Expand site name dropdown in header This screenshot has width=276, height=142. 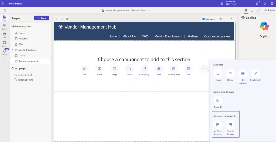point(149,11)
